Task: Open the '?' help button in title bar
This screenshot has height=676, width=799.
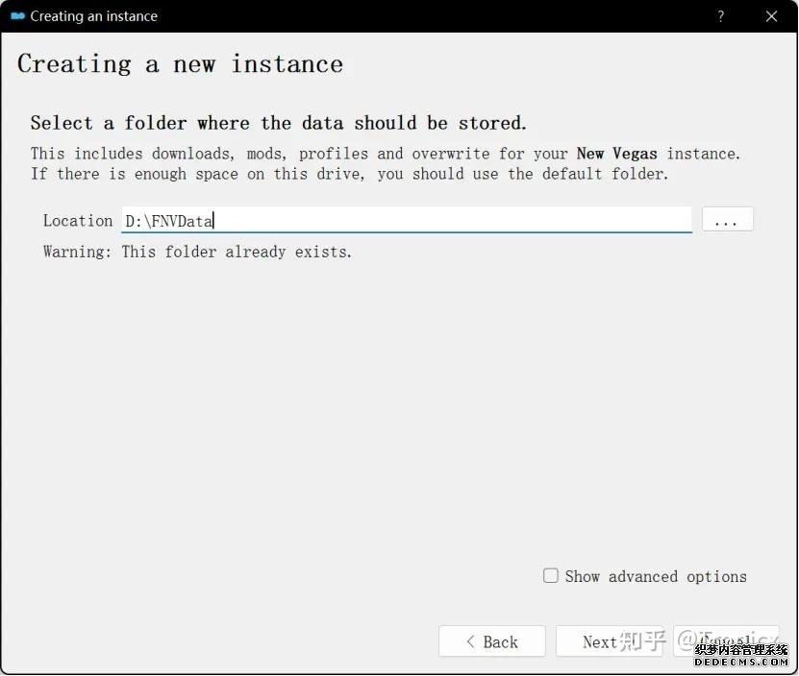Action: [721, 16]
